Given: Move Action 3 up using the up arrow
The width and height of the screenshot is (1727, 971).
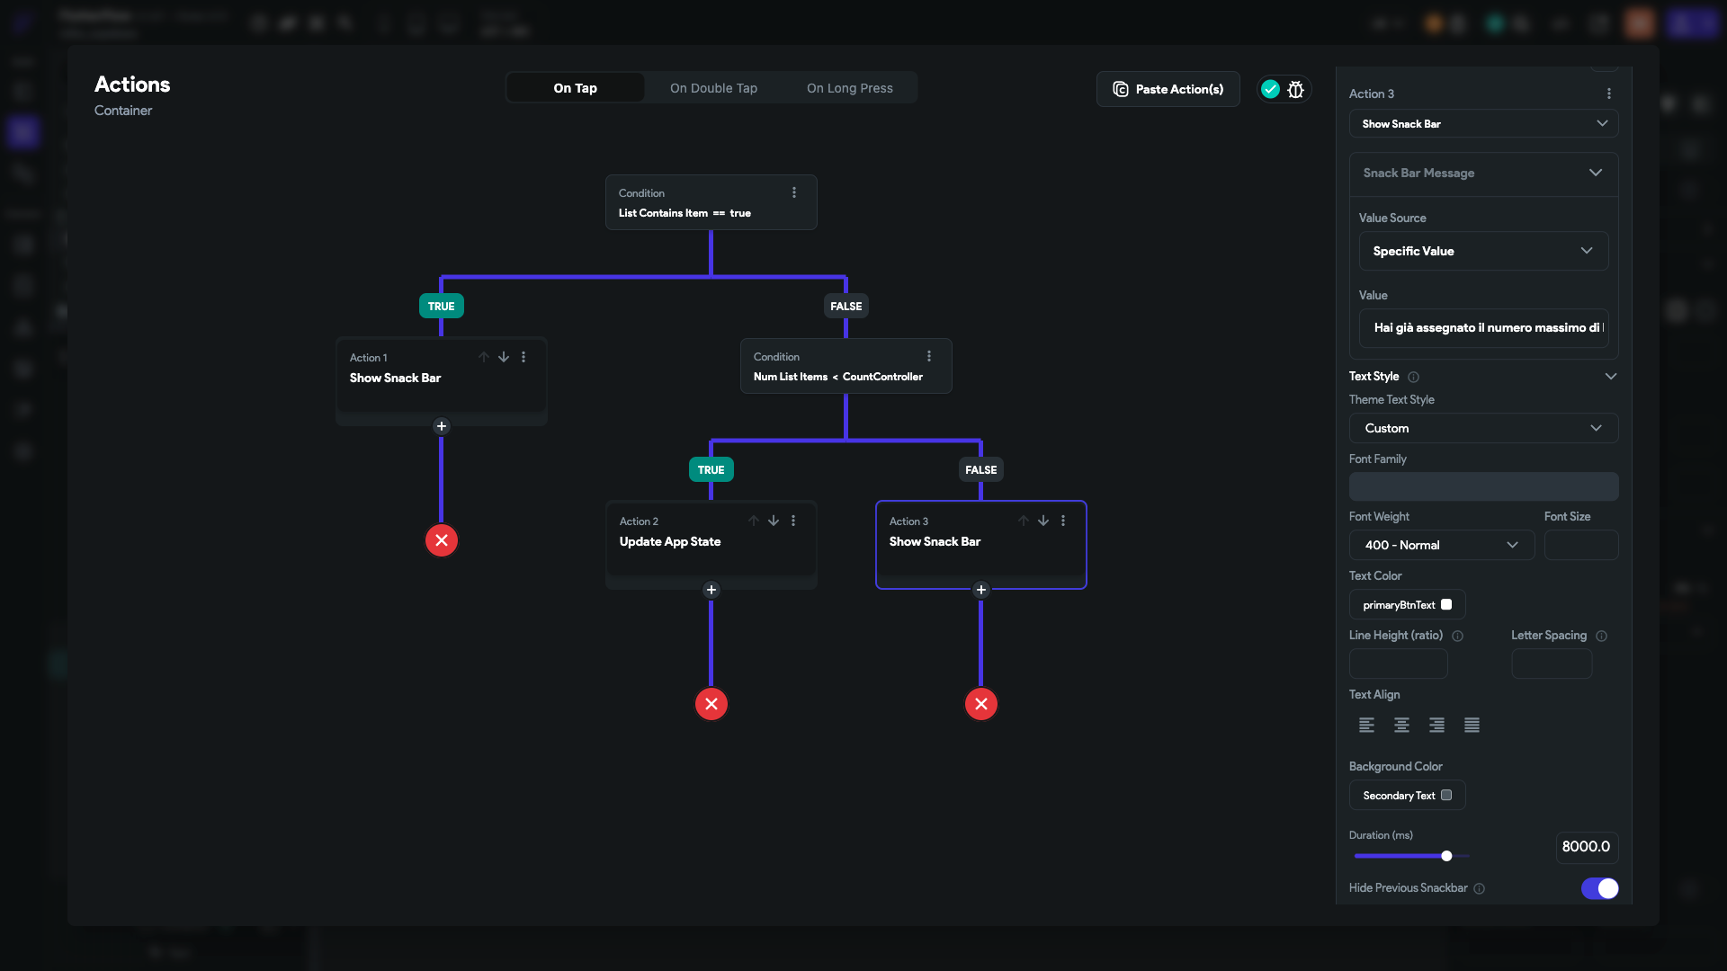Looking at the screenshot, I should click(1023, 521).
